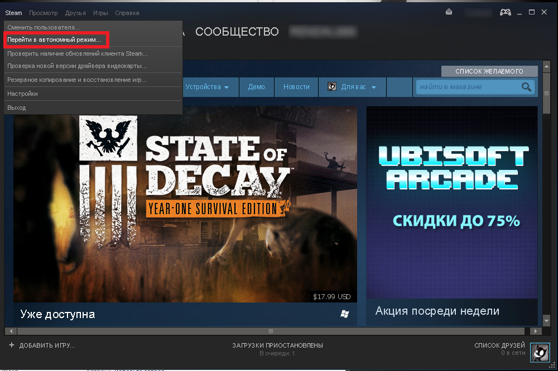This screenshot has height=371, width=558.
Task: Open the Ubisoft Arcade sale banner
Action: [452, 202]
